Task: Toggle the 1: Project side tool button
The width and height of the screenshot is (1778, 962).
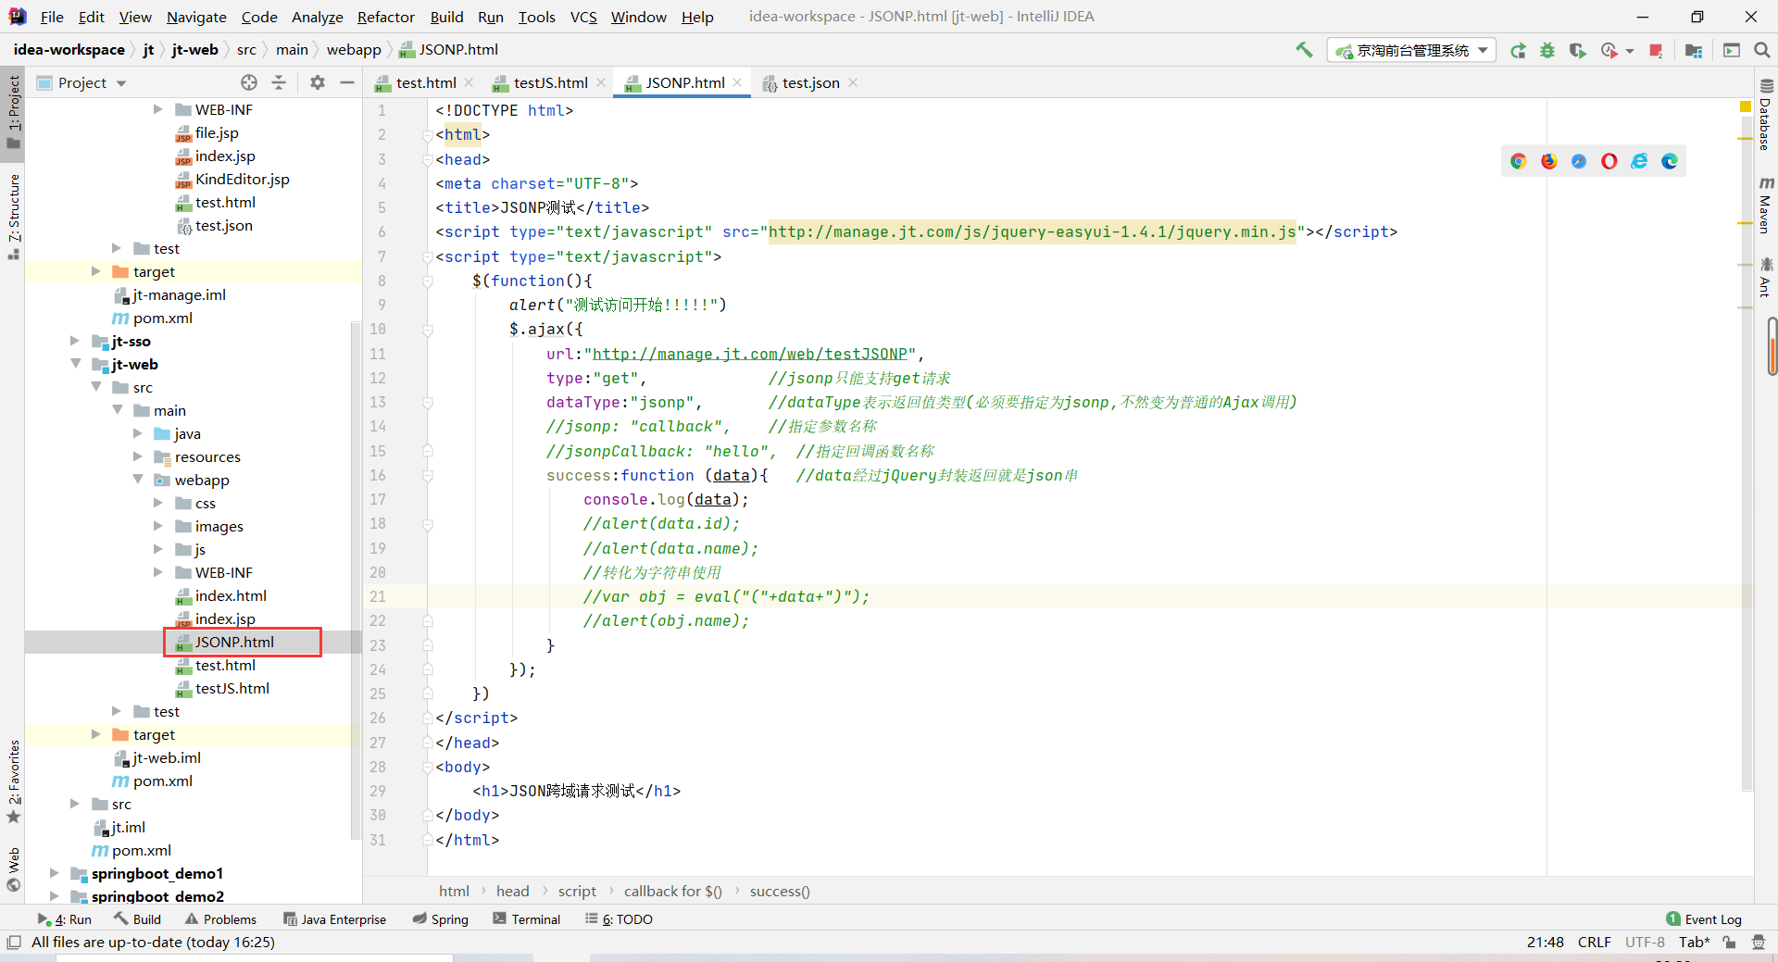Action: pyautogui.click(x=13, y=112)
